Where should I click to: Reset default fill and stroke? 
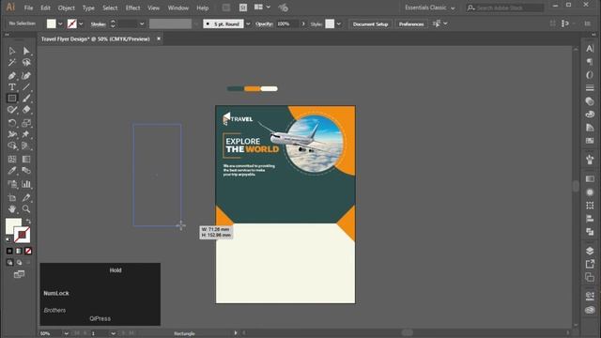click(8, 240)
